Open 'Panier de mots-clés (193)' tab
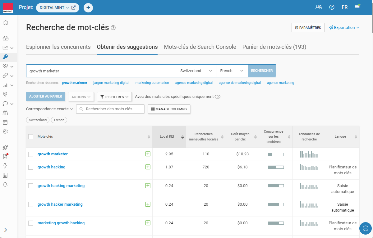 274,47
